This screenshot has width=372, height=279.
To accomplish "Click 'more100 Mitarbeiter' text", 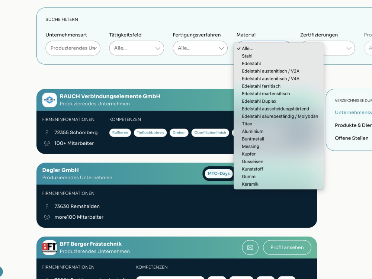I will pyautogui.click(x=79, y=217).
